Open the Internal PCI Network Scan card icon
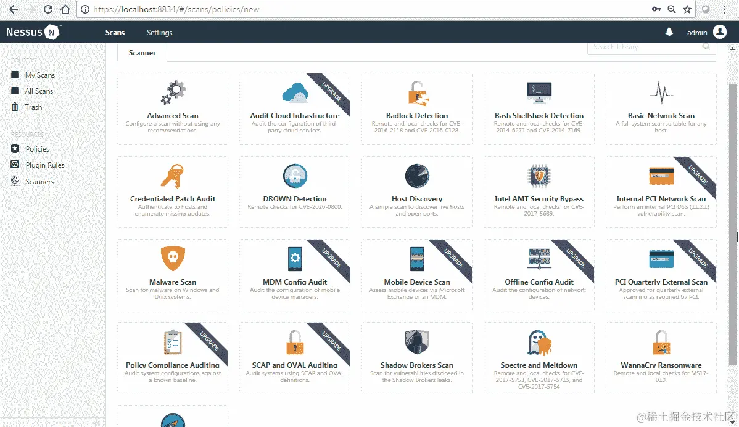Screen dimensions: 739x427 (x=661, y=176)
